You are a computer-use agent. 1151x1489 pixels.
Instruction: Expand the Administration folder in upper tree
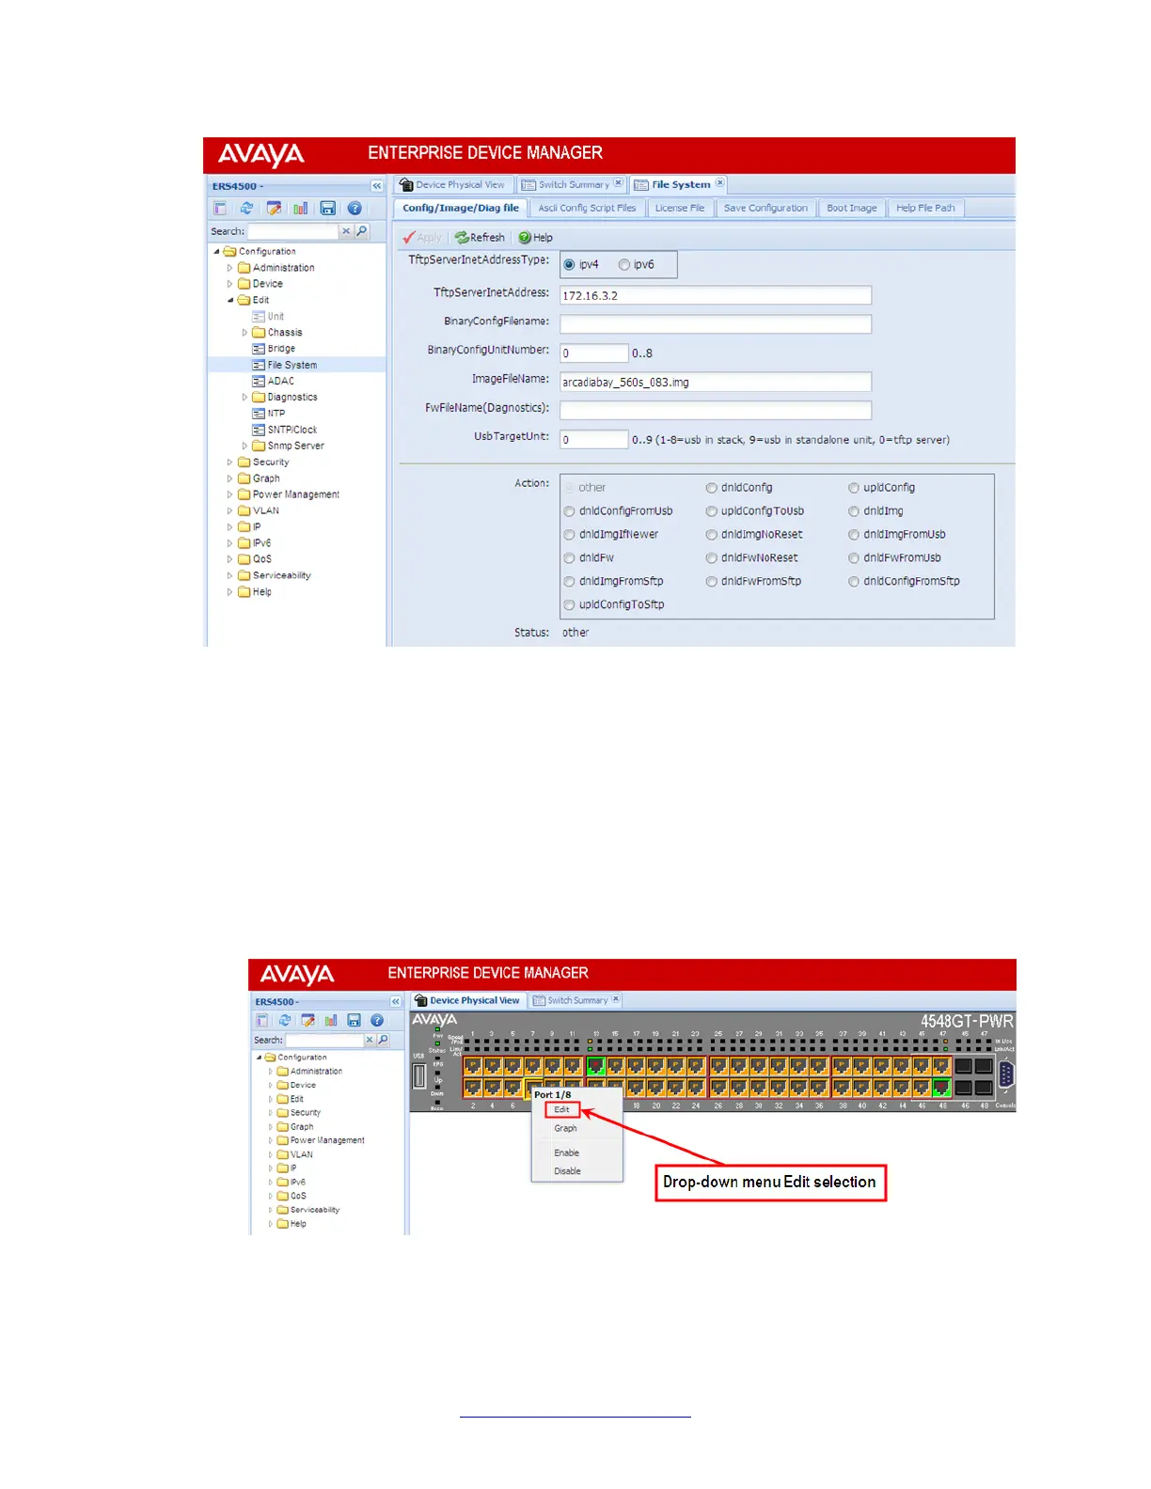tap(229, 268)
